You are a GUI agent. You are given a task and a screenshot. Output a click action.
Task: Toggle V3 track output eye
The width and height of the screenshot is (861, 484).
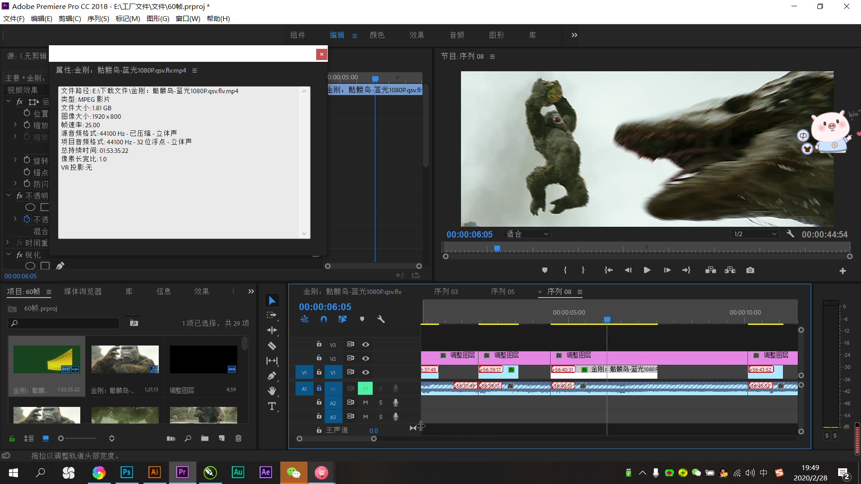[366, 345]
